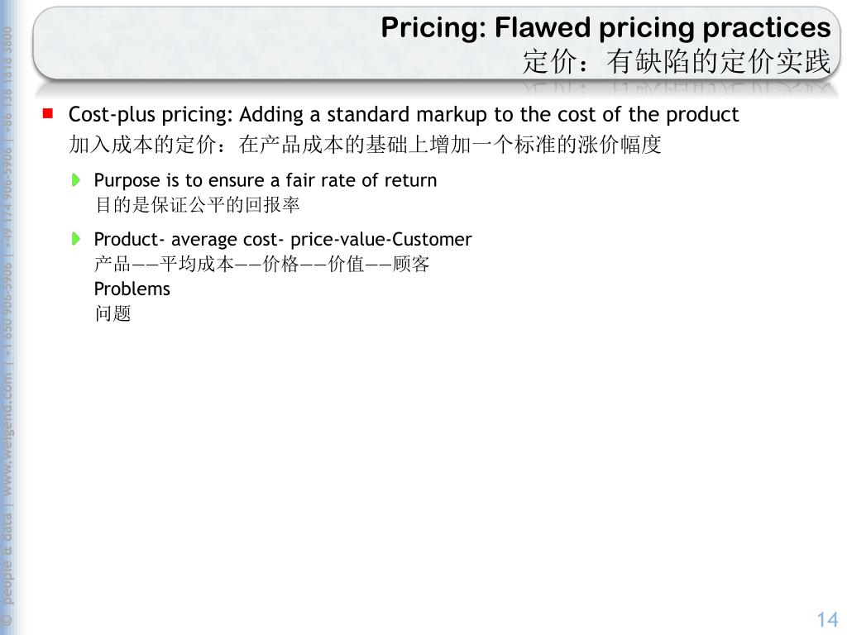Click the red square bullet beside Cost-plus pricing
847x635 pixels.
tap(48, 112)
